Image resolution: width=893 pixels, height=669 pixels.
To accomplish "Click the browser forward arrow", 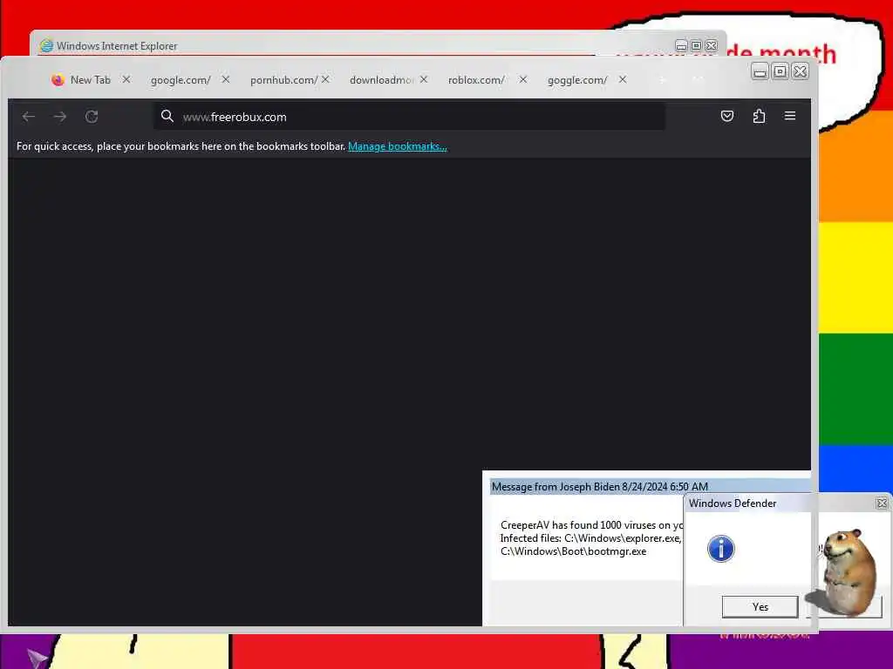I will tap(60, 117).
